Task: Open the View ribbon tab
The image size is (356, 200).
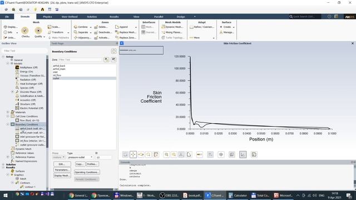Action: tap(136, 17)
